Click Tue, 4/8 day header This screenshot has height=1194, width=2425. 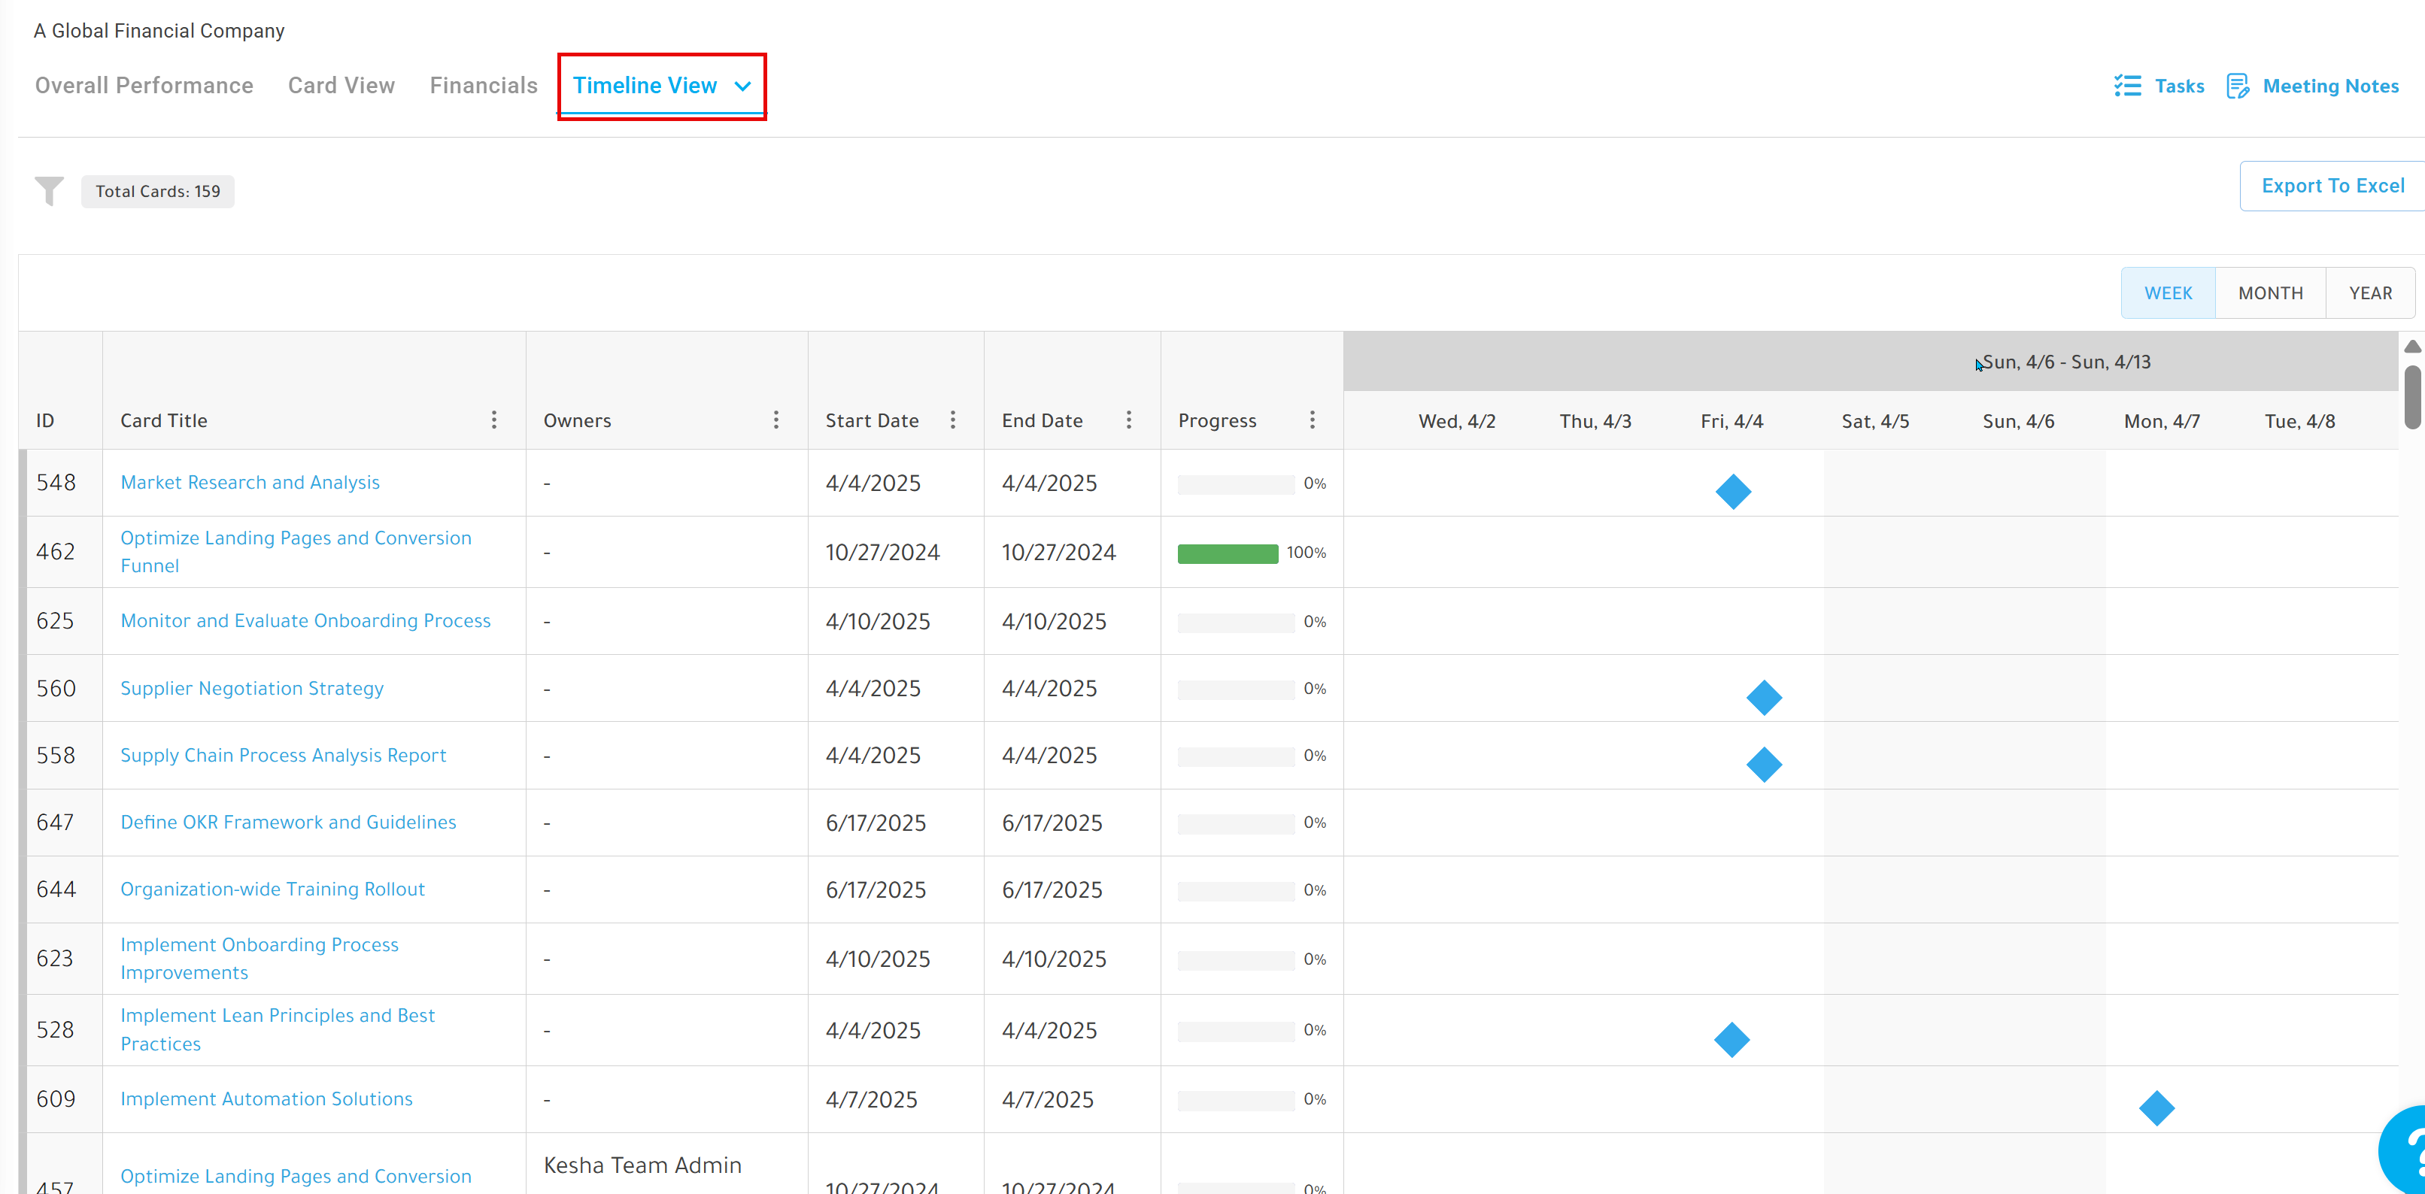[x=2300, y=420]
